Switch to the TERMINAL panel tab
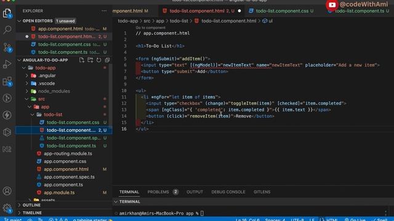 click(129, 192)
